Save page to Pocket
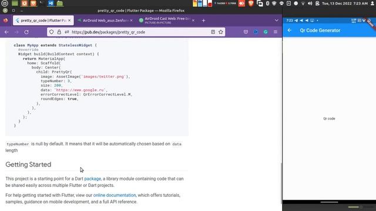Image resolution: width=376 pixels, height=211 pixels. point(246,32)
